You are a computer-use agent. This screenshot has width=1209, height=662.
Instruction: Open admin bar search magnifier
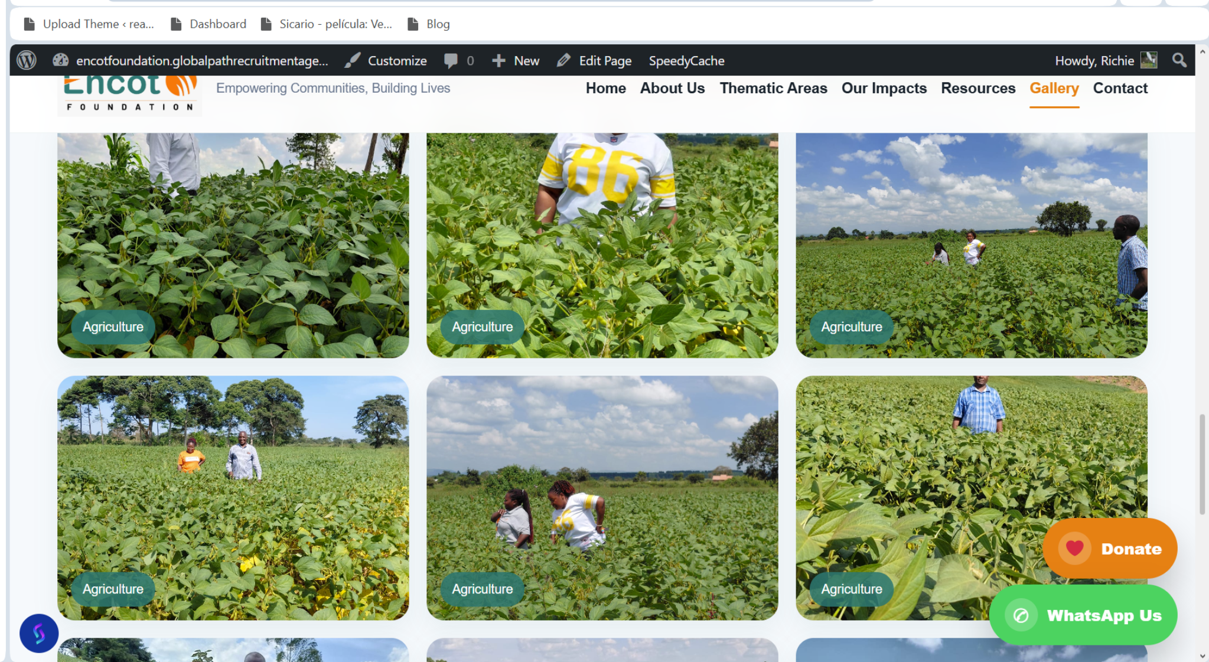point(1179,60)
